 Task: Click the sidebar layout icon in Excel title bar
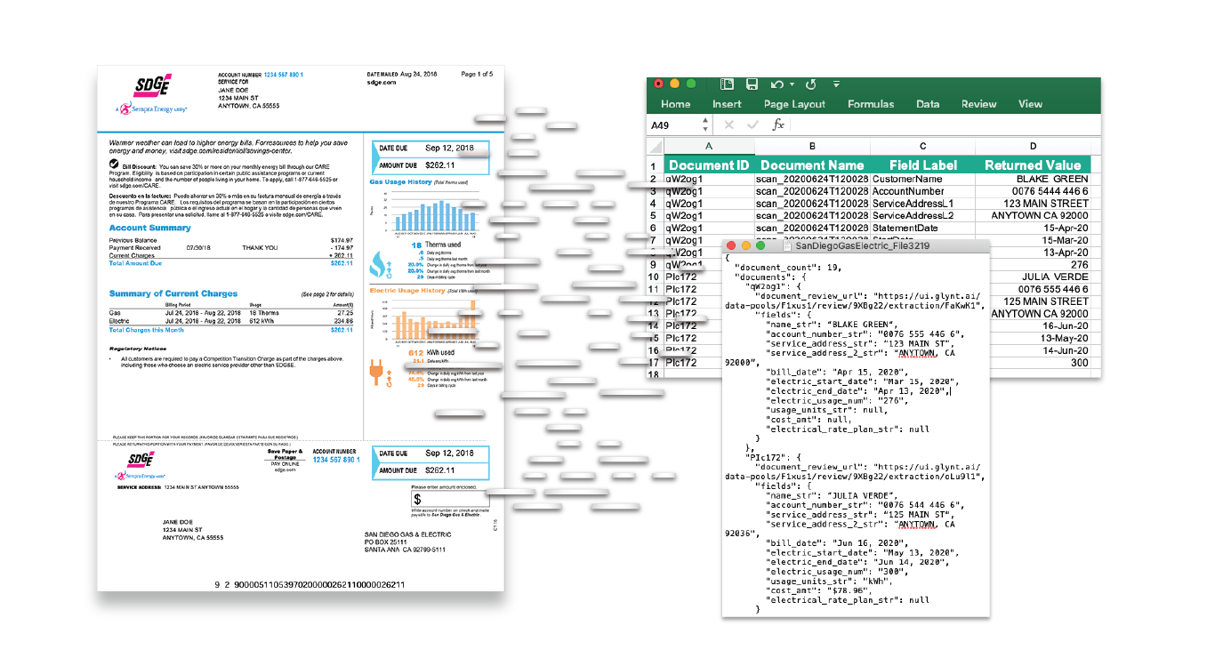(x=727, y=84)
